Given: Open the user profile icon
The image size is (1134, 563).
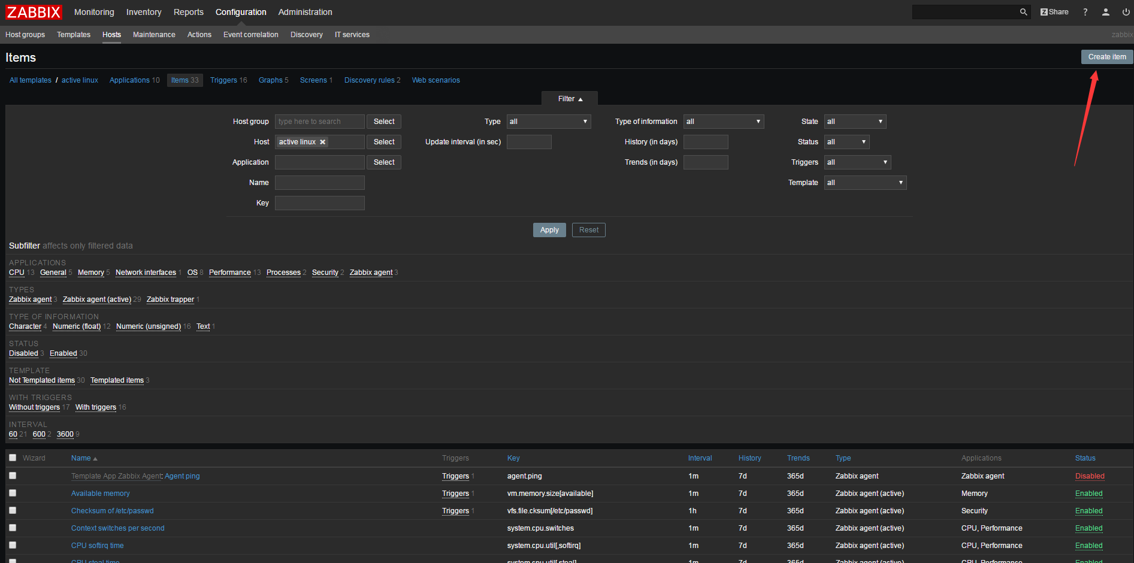Looking at the screenshot, I should pos(1106,12).
